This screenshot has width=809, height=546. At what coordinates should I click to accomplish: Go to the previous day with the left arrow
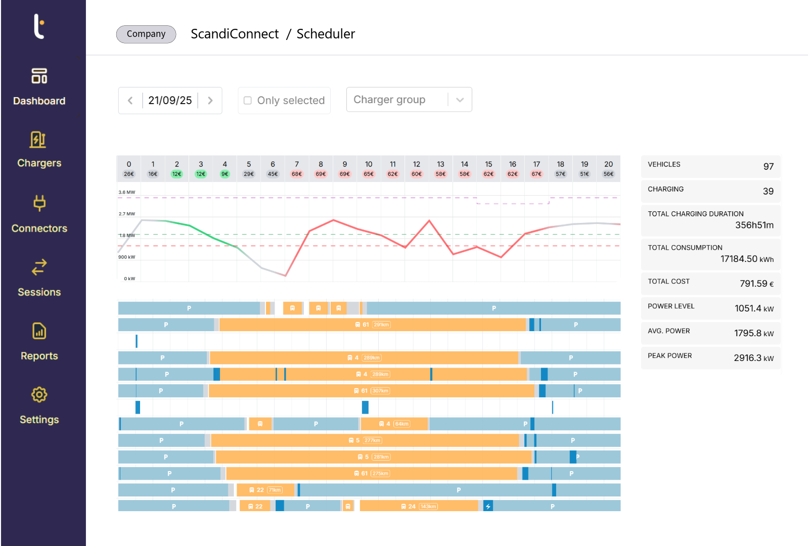point(130,100)
